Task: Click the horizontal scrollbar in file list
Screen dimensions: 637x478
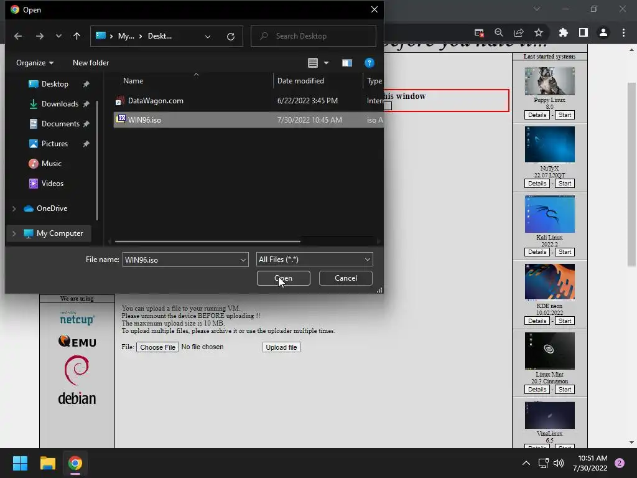Action: 207,241
